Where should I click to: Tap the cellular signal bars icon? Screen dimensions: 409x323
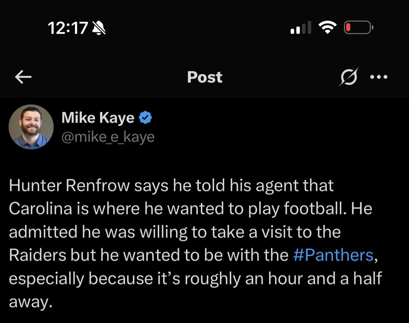point(300,28)
